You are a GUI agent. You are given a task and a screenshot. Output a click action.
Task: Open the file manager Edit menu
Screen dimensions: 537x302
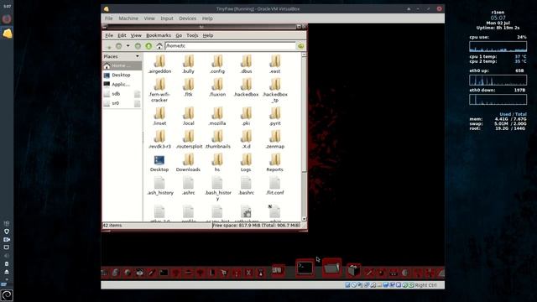coord(122,35)
